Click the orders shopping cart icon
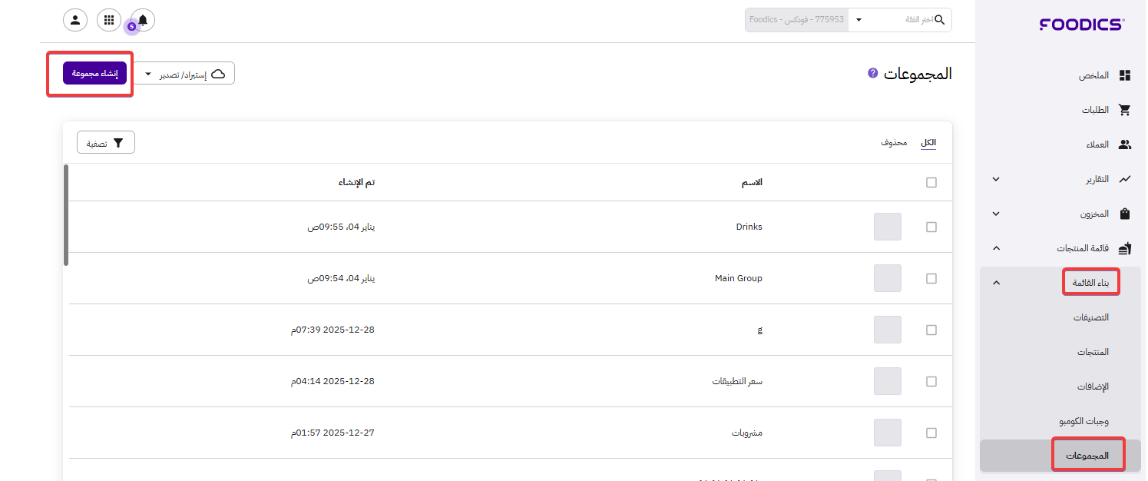Image resolution: width=1148 pixels, height=481 pixels. click(x=1125, y=110)
